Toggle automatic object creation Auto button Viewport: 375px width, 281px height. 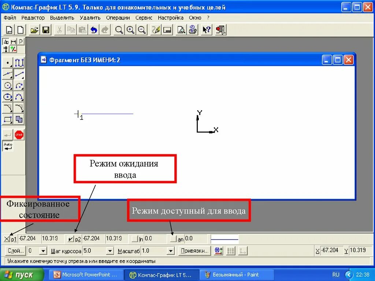point(8,147)
